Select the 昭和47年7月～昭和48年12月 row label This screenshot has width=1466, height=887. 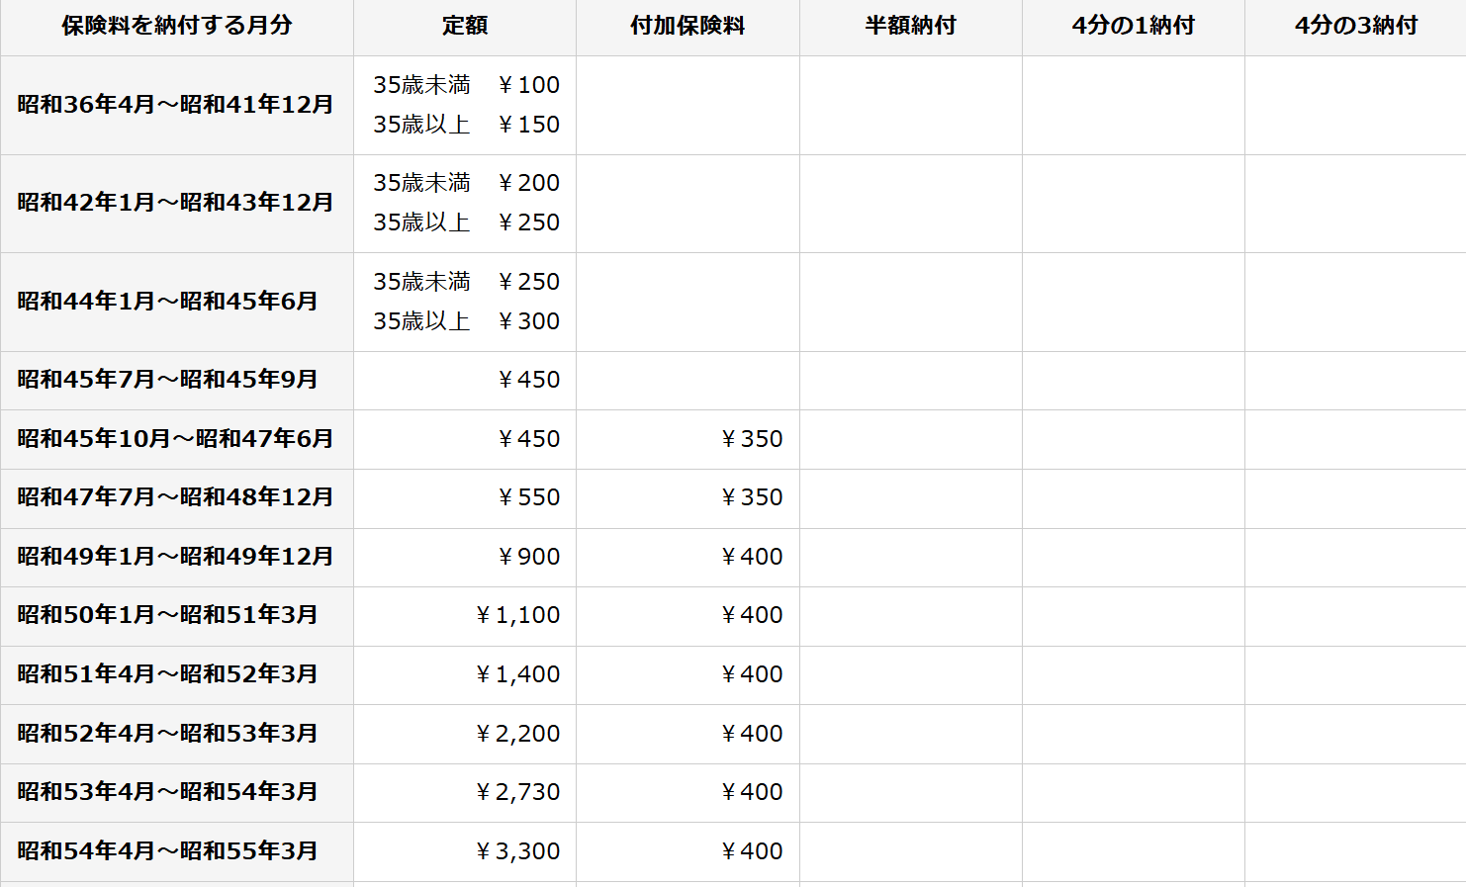click(x=175, y=497)
